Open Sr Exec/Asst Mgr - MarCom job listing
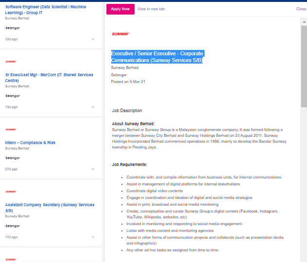307x262 pixels. point(49,78)
